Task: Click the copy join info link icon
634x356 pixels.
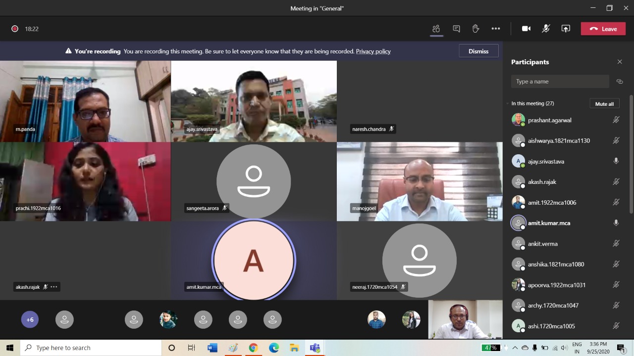Action: click(x=619, y=82)
